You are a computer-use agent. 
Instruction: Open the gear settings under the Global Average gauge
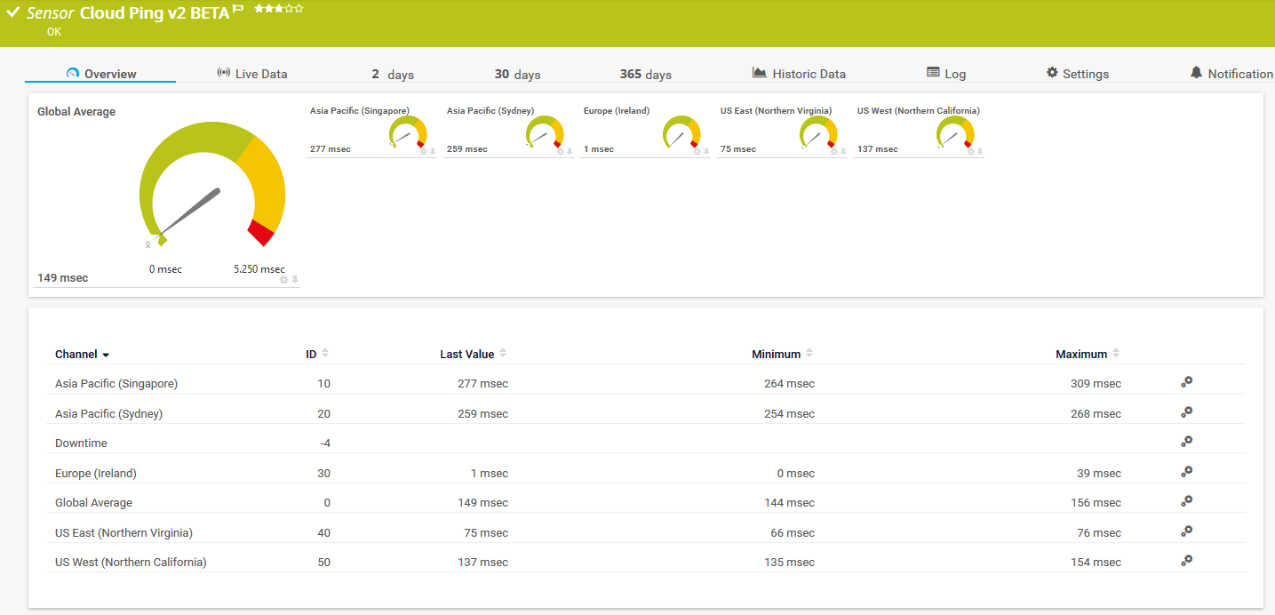283,279
